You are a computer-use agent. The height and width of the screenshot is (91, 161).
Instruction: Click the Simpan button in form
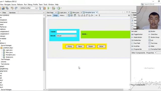[91, 47]
